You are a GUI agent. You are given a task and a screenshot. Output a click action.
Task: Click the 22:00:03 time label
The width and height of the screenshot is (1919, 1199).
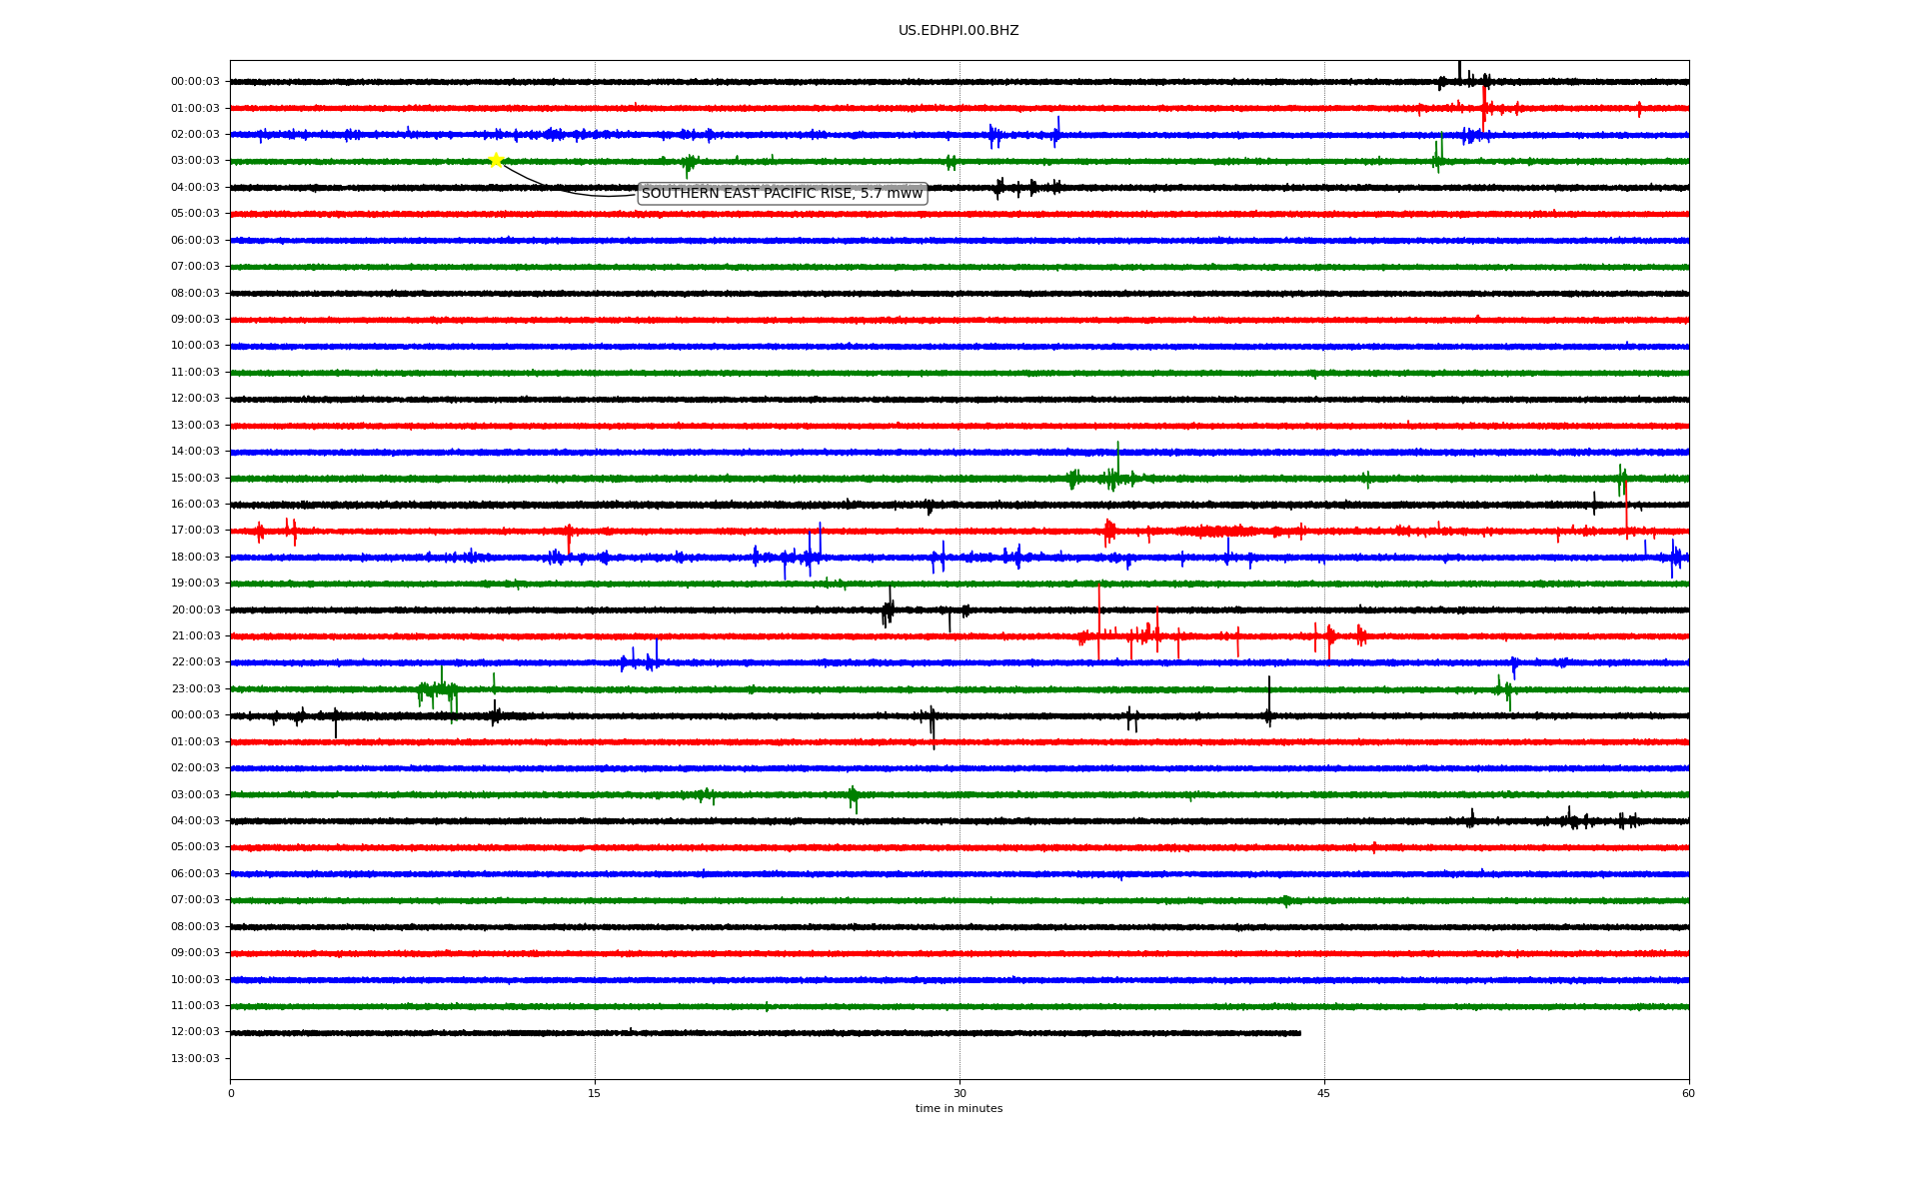(x=195, y=662)
